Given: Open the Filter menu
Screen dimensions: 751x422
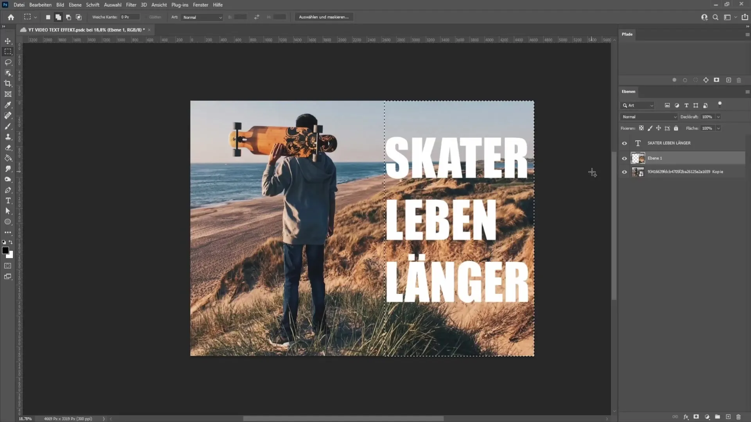Looking at the screenshot, I should (130, 5).
